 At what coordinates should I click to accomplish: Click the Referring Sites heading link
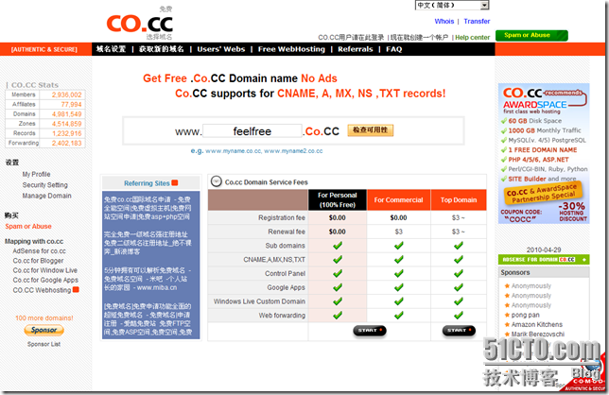click(147, 183)
